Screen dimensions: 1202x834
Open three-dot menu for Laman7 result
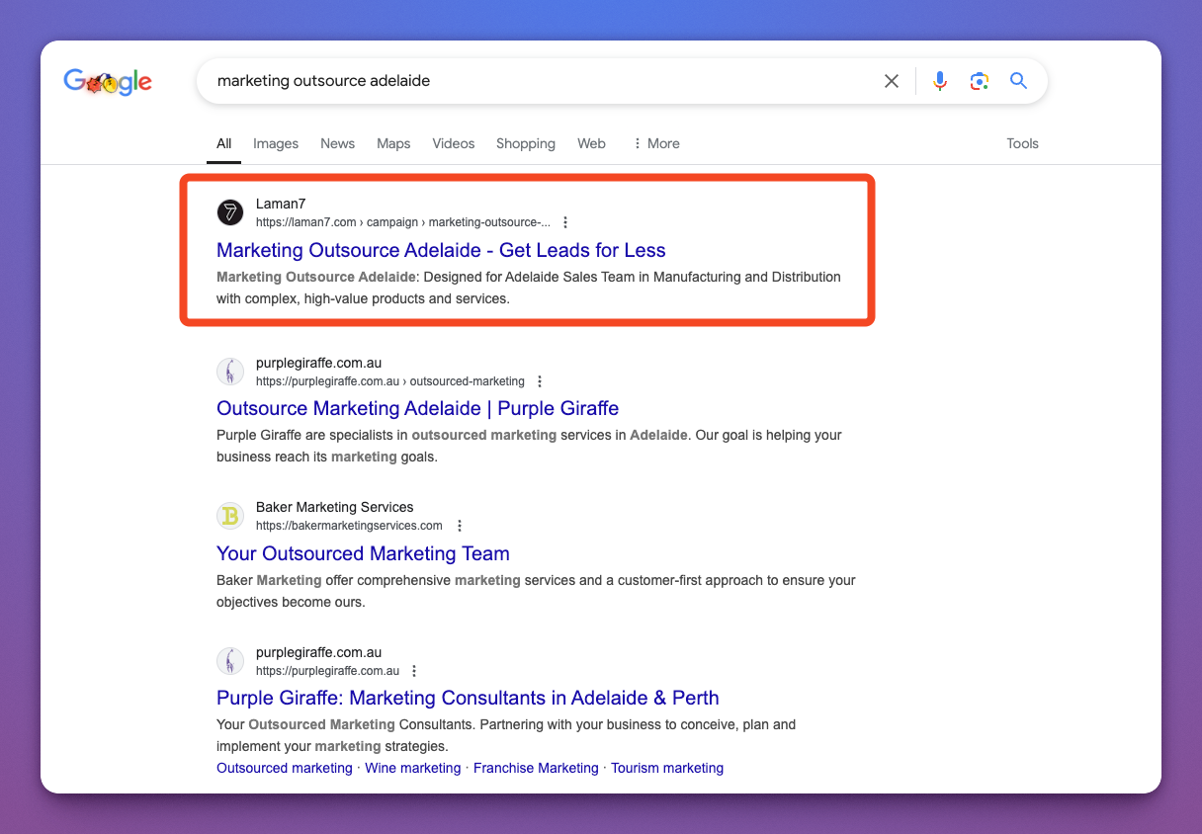click(x=565, y=222)
